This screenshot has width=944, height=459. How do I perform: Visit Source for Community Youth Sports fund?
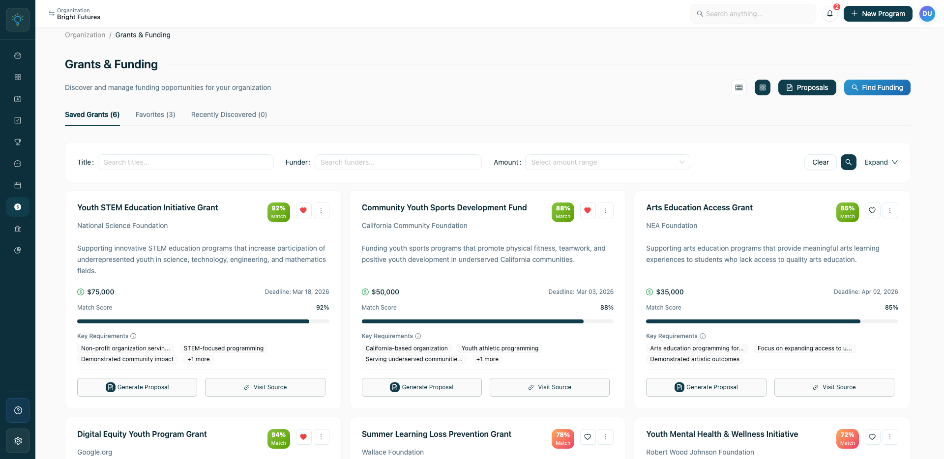point(550,387)
